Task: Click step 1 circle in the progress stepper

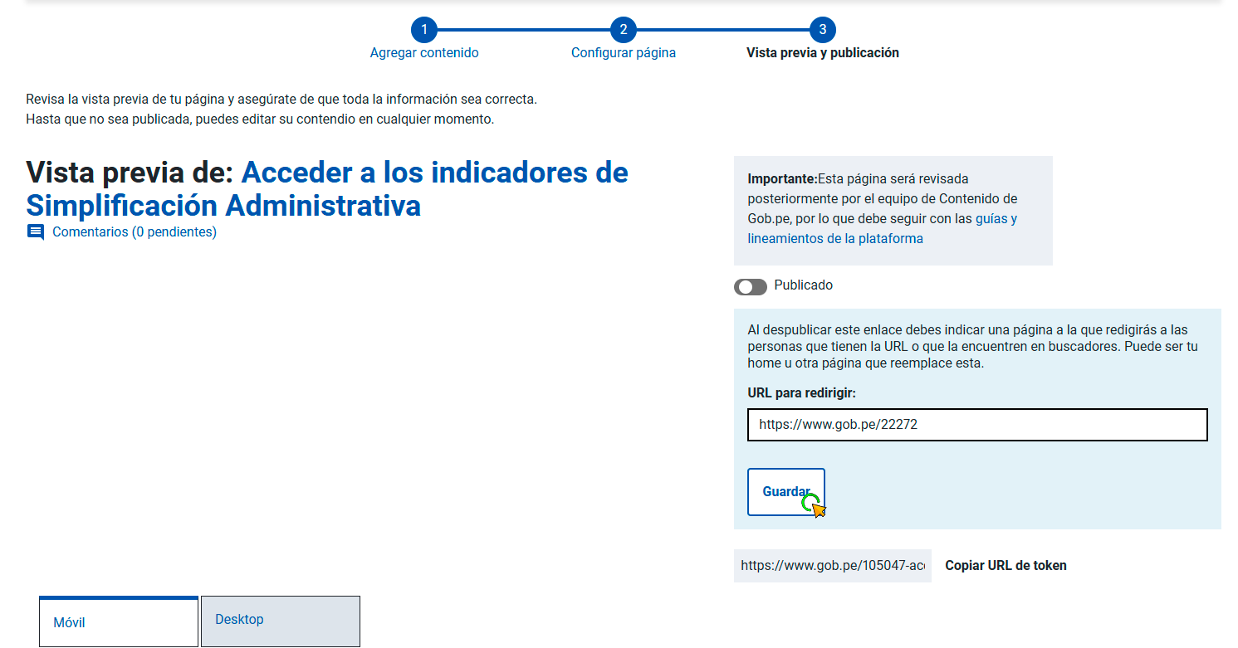Action: click(423, 31)
